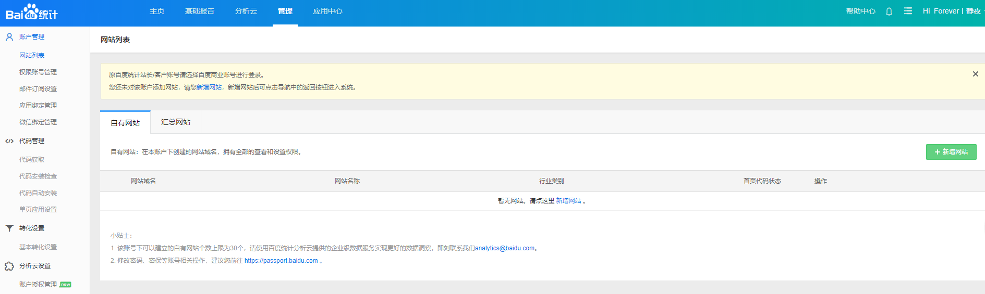985x294 pixels.
Task: Open 基本转化设置 in the sidebar
Action: click(x=38, y=247)
